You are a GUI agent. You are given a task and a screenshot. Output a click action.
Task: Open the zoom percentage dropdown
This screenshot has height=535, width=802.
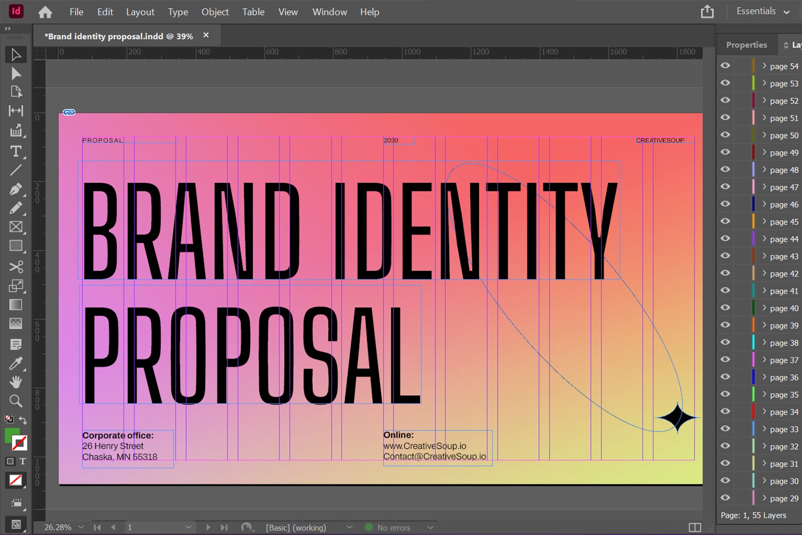81,527
